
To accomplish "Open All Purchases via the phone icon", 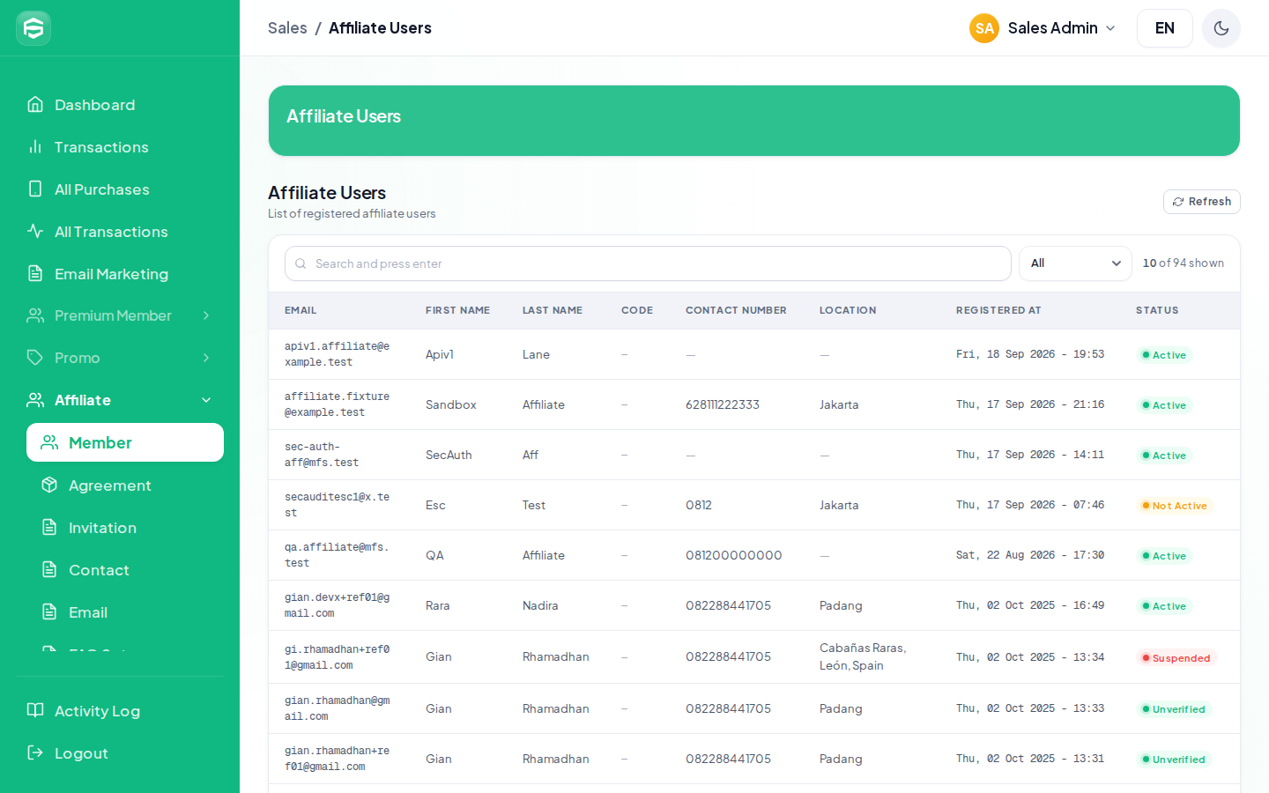I will tap(35, 189).
